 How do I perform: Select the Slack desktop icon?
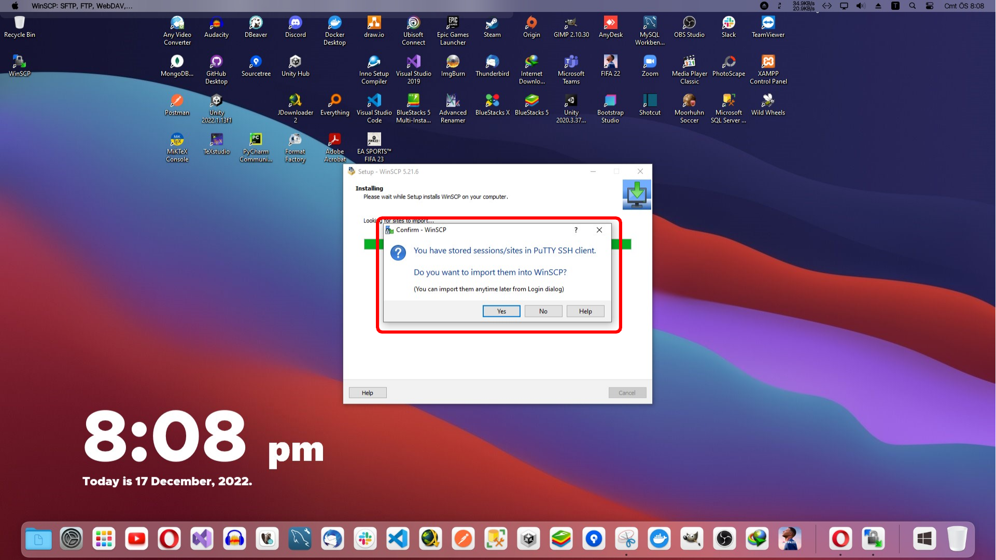[729, 27]
